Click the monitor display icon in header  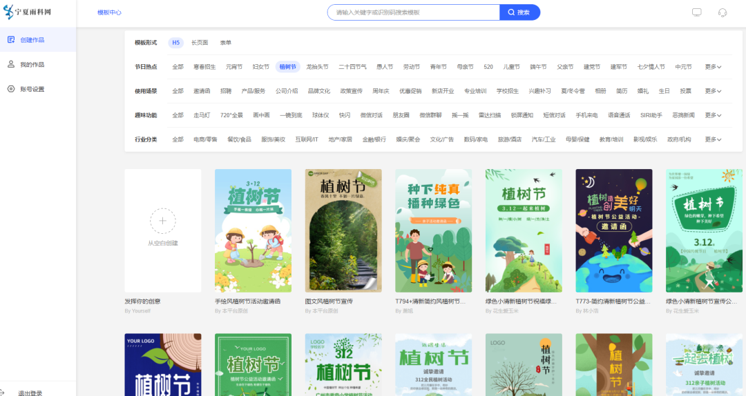coord(696,12)
